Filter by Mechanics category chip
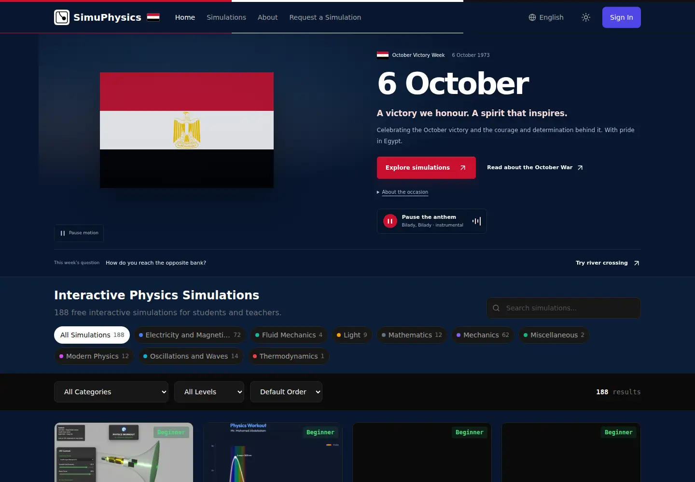This screenshot has height=482, width=695. pyautogui.click(x=483, y=335)
